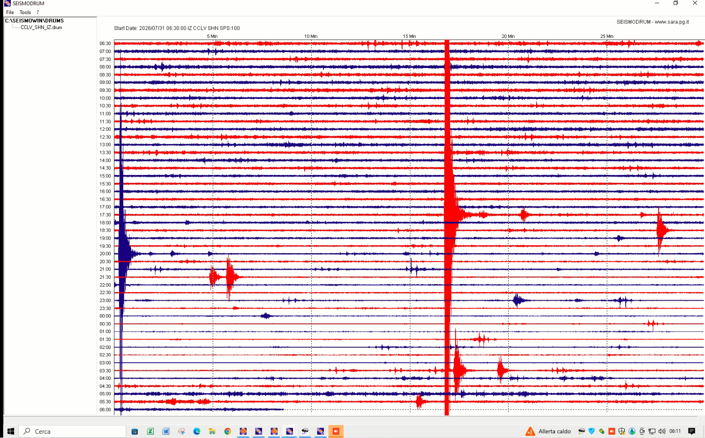Open the Allerta caldo weather widget

coord(548,431)
